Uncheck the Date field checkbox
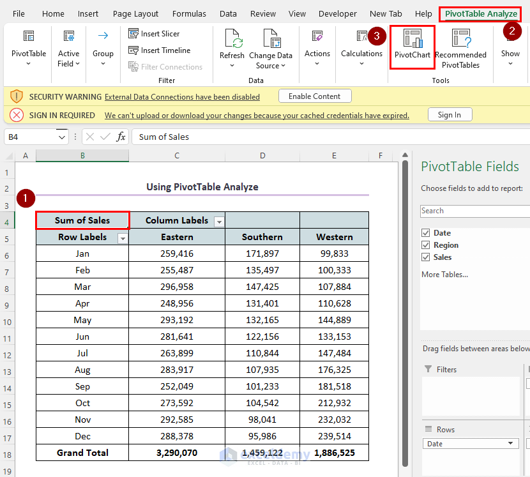Viewport: 530px width, 477px height. tap(426, 233)
